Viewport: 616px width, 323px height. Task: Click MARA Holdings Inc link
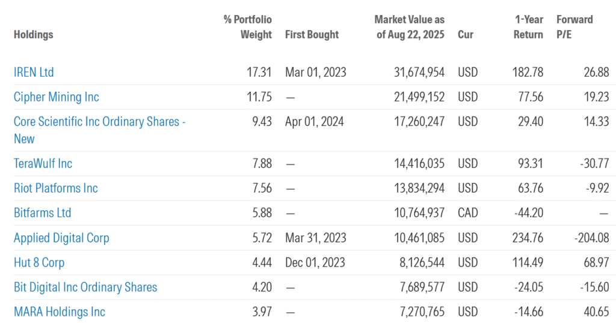[60, 312]
